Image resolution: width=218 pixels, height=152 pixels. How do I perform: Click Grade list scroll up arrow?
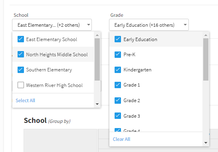pyautogui.click(x=206, y=35)
